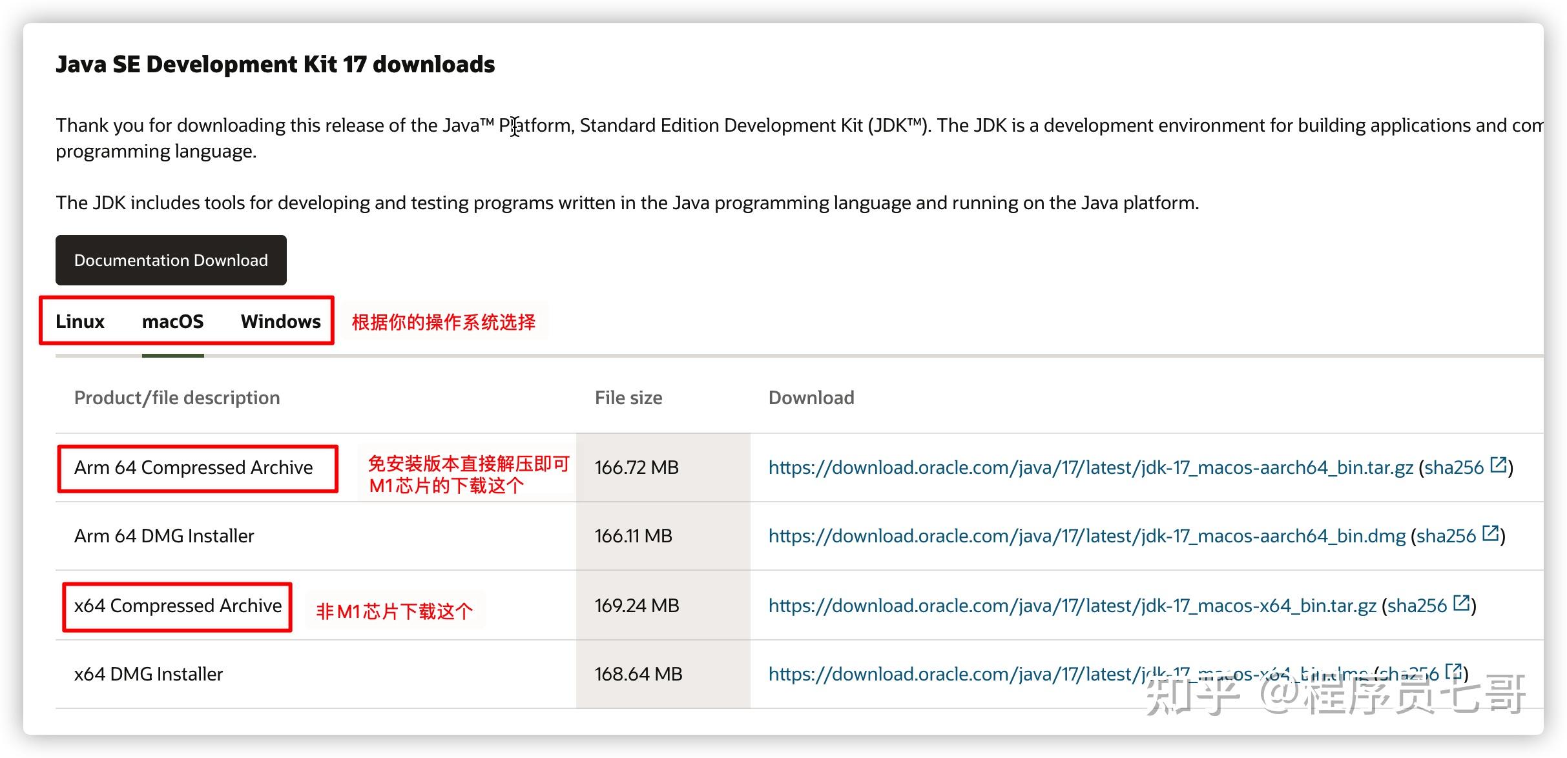Screen dimensions: 1567x758
Task: Click the Documentation Download button
Action: pos(171,260)
